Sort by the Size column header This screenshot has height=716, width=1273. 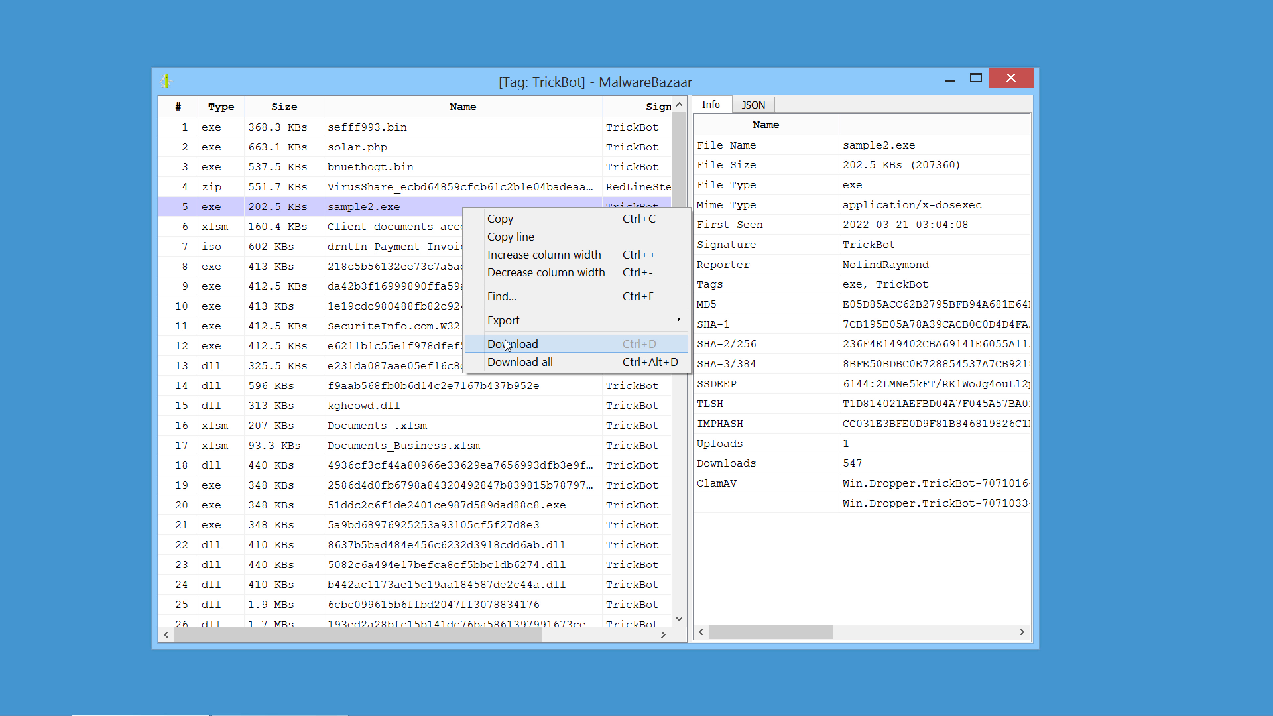(x=284, y=107)
